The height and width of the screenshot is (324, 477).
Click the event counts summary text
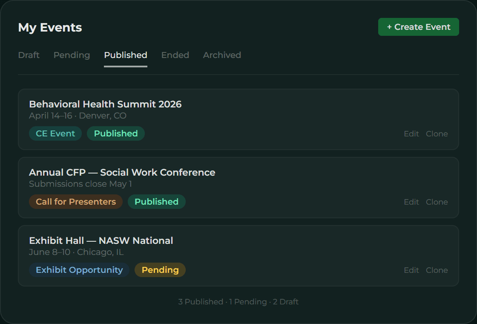tap(238, 301)
